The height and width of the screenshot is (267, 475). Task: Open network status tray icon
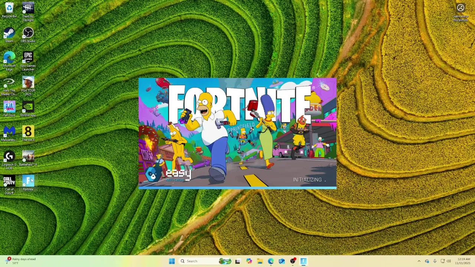442,261
